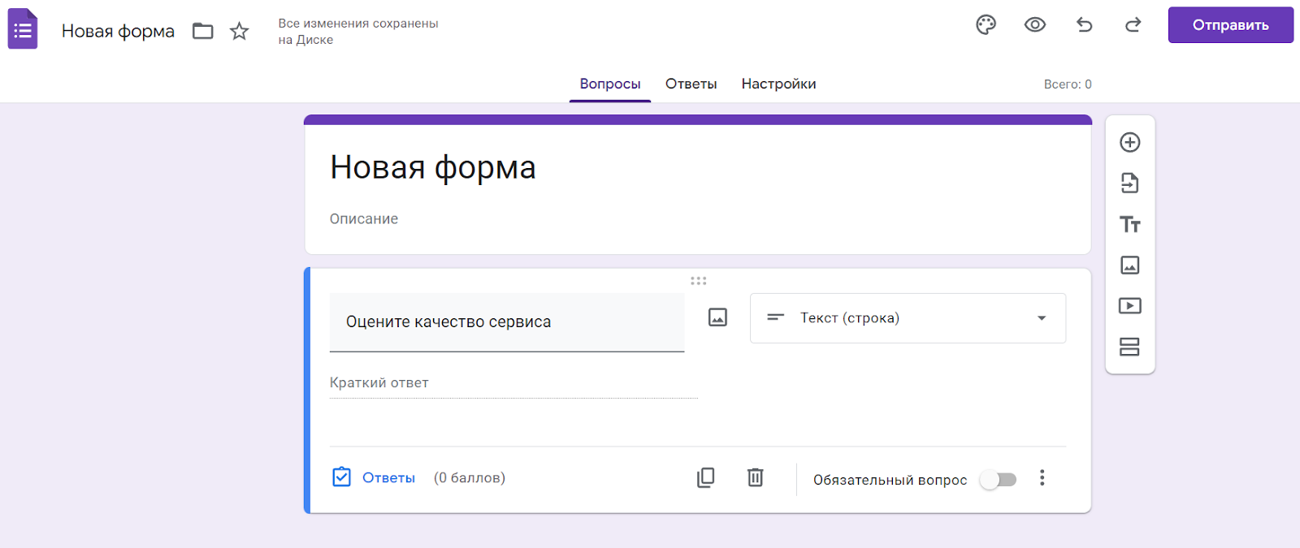1300x548 pixels.
Task: Switch to the Вопросы tab
Action: pyautogui.click(x=610, y=84)
